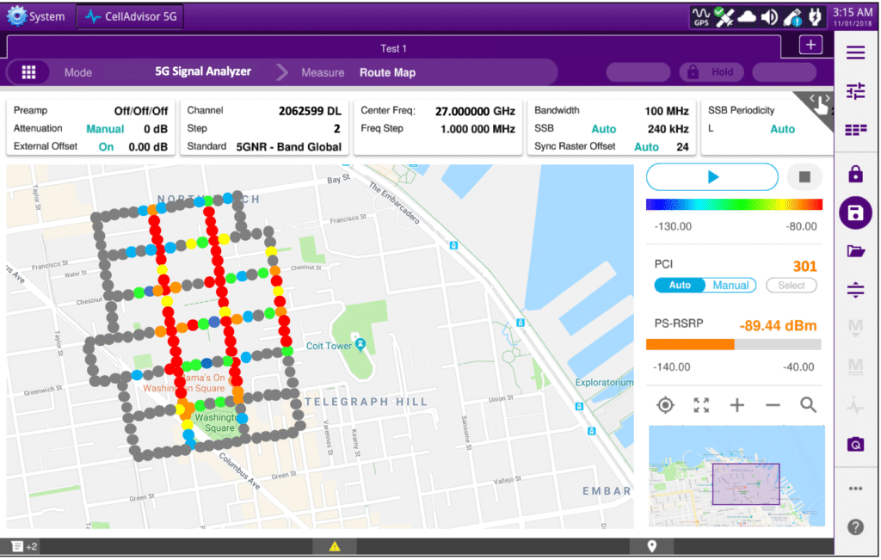Center map on current GPS location
The width and height of the screenshot is (881, 560).
(665, 405)
